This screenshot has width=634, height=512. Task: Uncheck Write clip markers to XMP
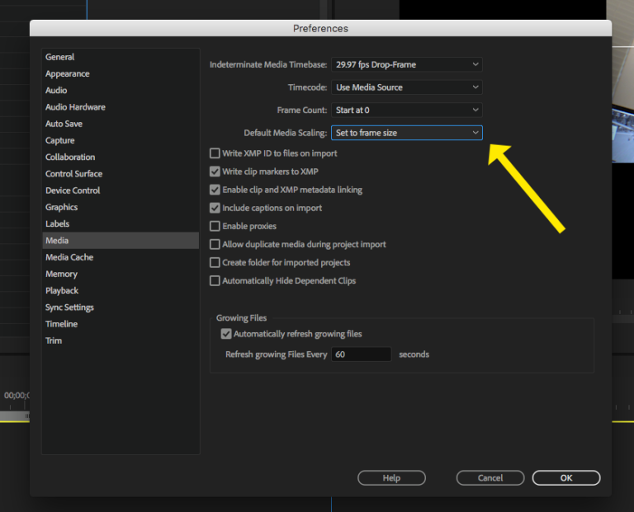(215, 171)
